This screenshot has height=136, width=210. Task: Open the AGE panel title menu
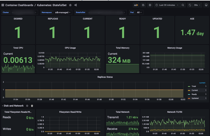click(192, 19)
